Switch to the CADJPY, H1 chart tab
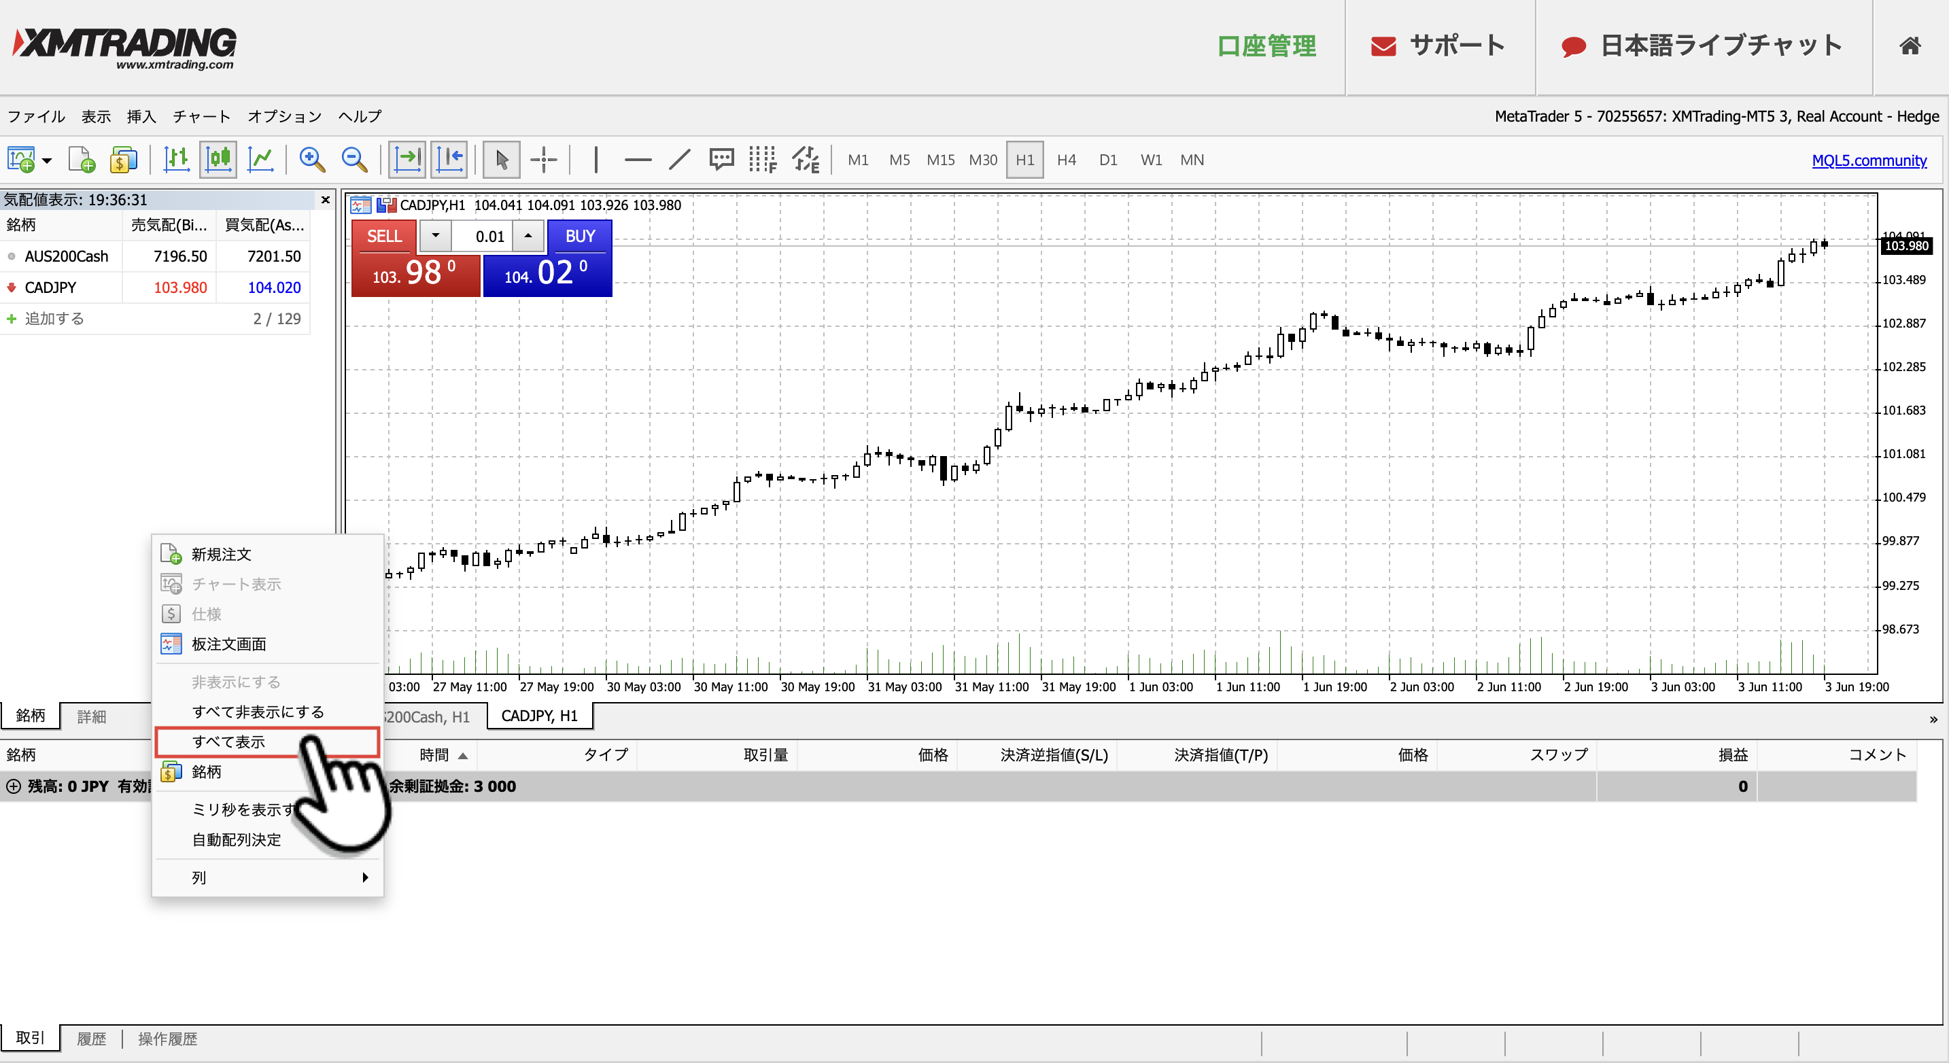Image resolution: width=1949 pixels, height=1063 pixels. [540, 716]
